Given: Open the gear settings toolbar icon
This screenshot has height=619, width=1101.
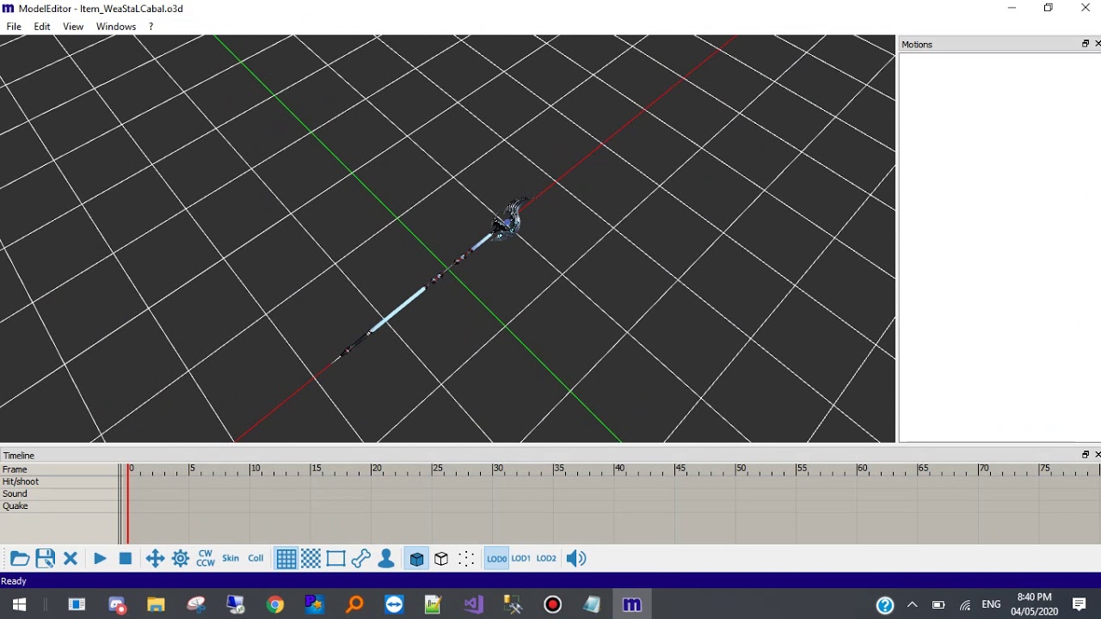Looking at the screenshot, I should coord(181,559).
